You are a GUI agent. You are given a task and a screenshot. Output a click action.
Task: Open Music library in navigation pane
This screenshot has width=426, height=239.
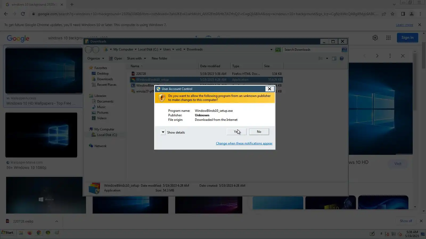[101, 107]
